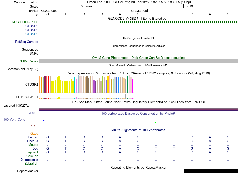Screen dimensions: 238x177
Task: Click the RP11-620J15.1 expression label
Action: pyautogui.click(x=27, y=97)
